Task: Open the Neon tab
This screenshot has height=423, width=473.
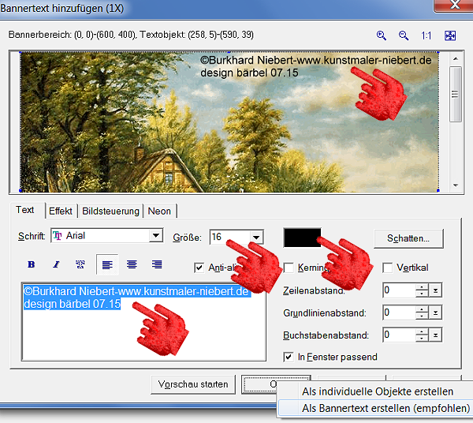Action: (x=159, y=211)
